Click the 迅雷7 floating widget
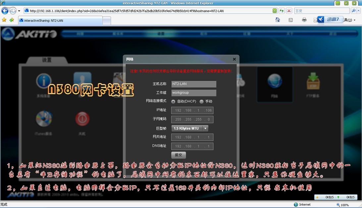Image resolution: width=362 pixels, height=208 pixels. coord(330,20)
